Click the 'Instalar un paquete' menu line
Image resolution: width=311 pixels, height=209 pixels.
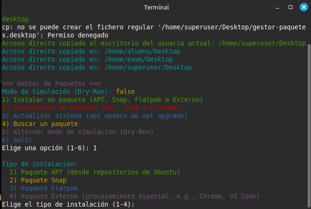(x=102, y=100)
